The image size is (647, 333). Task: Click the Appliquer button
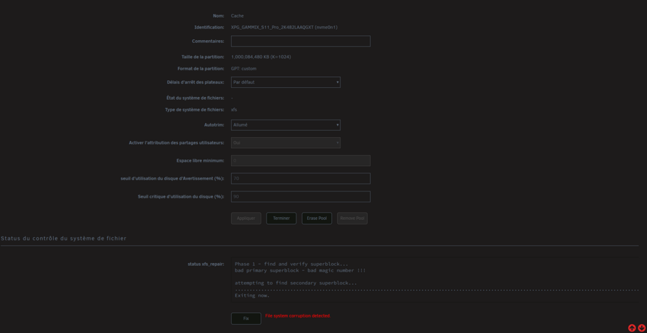click(246, 219)
